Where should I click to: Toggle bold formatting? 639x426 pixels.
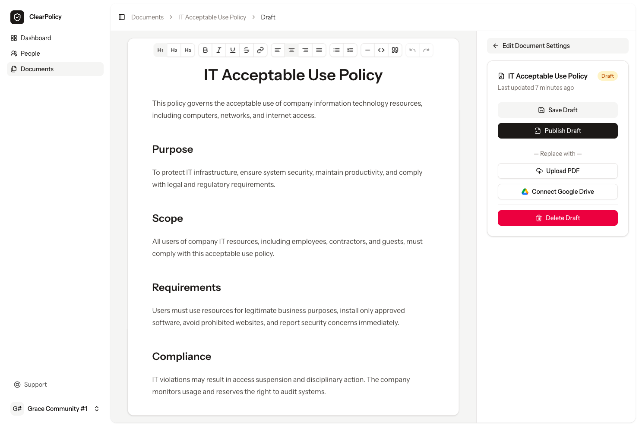(x=205, y=50)
